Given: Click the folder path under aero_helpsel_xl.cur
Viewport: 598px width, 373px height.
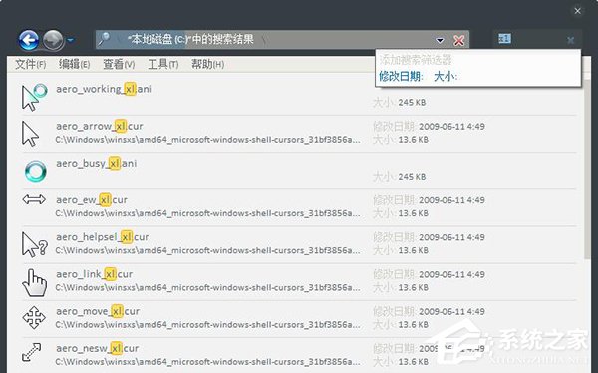Looking at the screenshot, I should (x=207, y=251).
